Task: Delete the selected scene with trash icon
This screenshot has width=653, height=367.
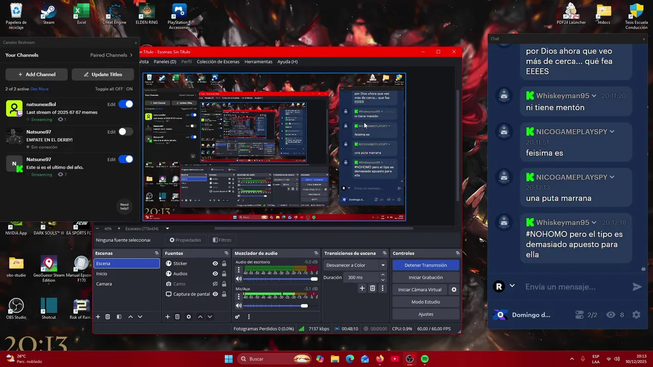Action: pos(108,317)
